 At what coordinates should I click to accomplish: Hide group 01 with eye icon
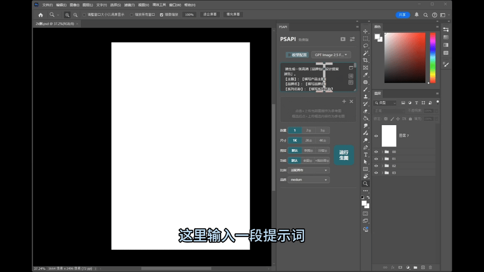click(x=376, y=159)
